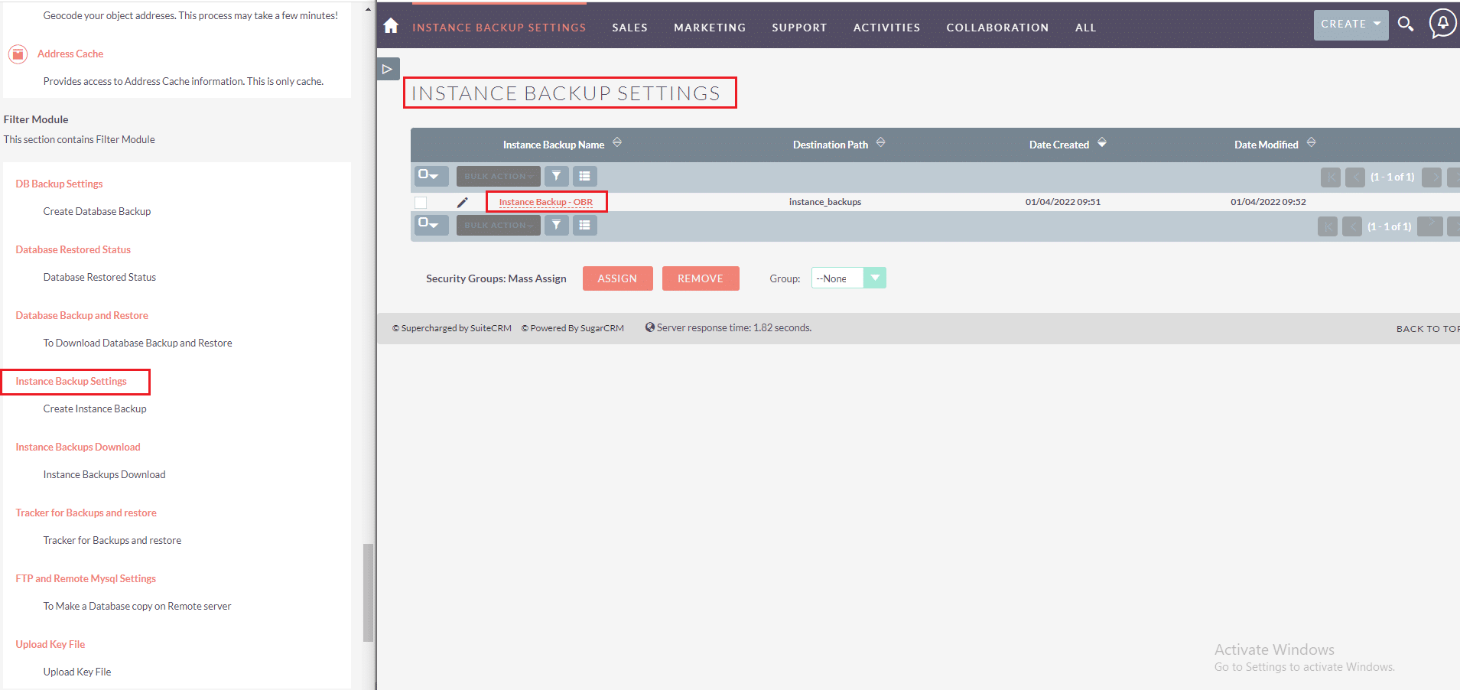Screen dimensions: 1460x690
Task: Open the top select-all checkbox dropdown
Action: tap(431, 176)
